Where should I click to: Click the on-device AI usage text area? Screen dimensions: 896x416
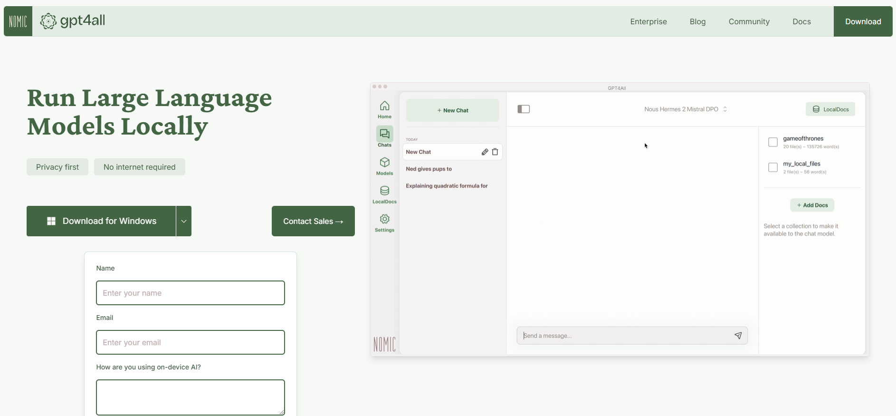click(191, 397)
